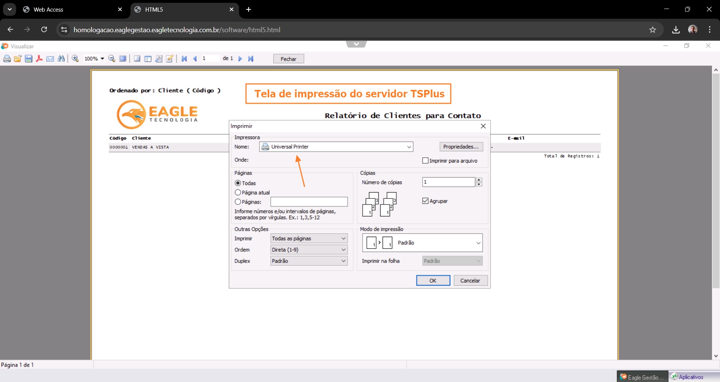Open the browser three-dot menu

click(x=710, y=30)
